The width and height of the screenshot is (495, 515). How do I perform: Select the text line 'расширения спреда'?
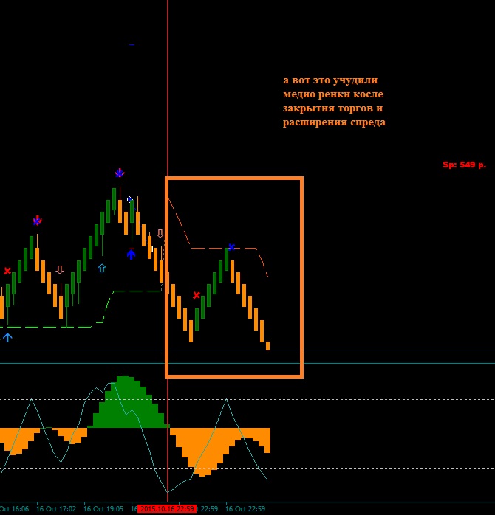point(334,122)
